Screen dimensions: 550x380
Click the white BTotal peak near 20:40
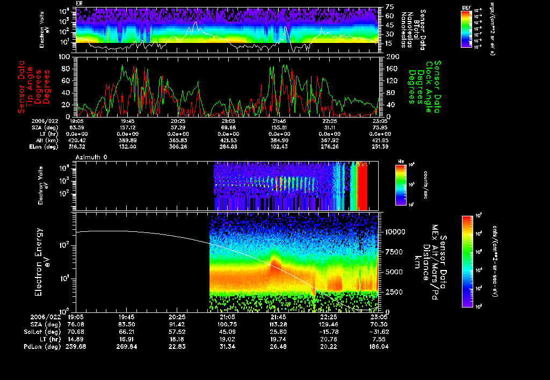pos(196,24)
